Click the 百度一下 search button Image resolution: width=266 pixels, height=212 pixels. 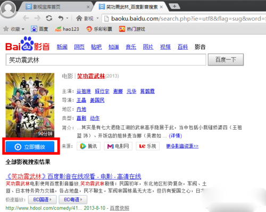[x=226, y=60]
